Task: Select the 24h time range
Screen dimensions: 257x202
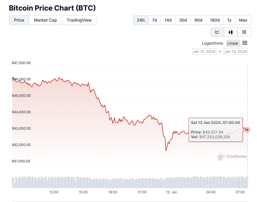Action: click(141, 20)
